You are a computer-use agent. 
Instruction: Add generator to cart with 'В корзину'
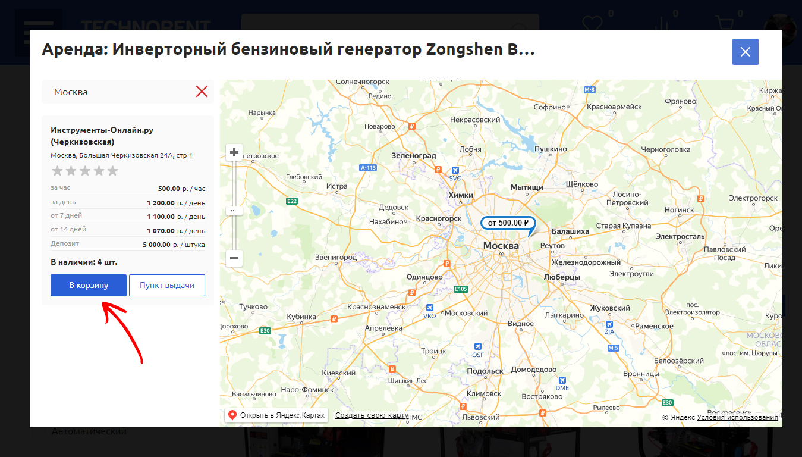pyautogui.click(x=89, y=285)
